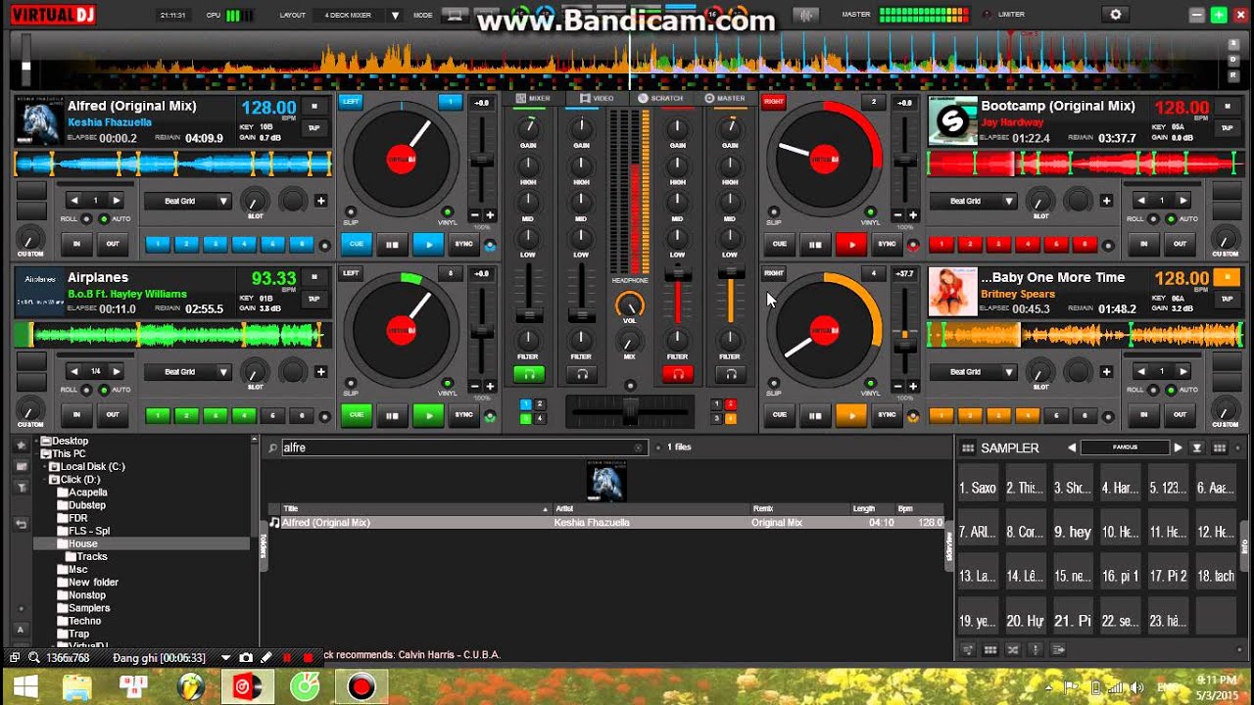The image size is (1254, 705).
Task: Click the plus icon beside the Bootcamp effect knobs
Action: point(1106,201)
